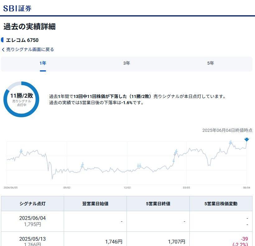
Task: Switch to the 5年 tab
Action: 211,63
